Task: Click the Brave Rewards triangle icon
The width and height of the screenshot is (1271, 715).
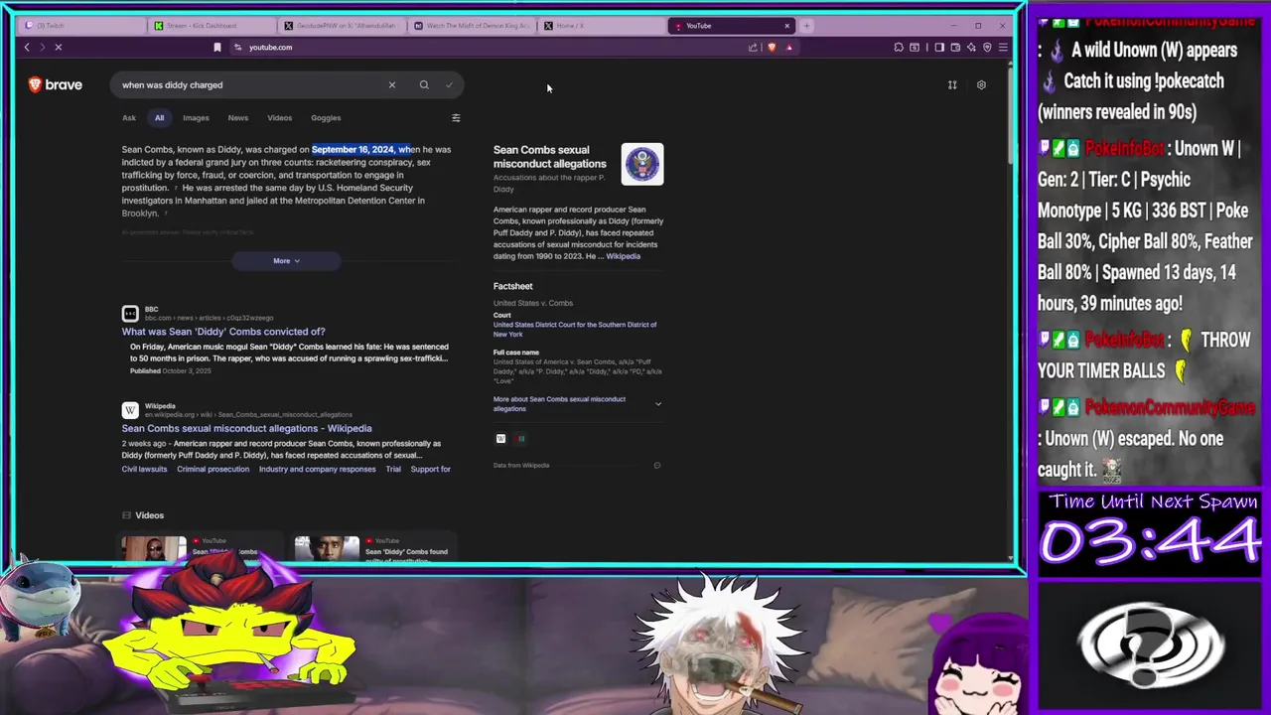Action: pyautogui.click(x=789, y=47)
